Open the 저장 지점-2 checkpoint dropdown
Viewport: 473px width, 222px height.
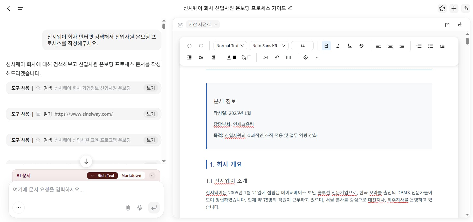[x=203, y=24]
